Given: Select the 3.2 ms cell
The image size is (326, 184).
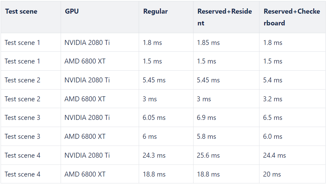Looking at the screenshot, I should pyautogui.click(x=292, y=99).
